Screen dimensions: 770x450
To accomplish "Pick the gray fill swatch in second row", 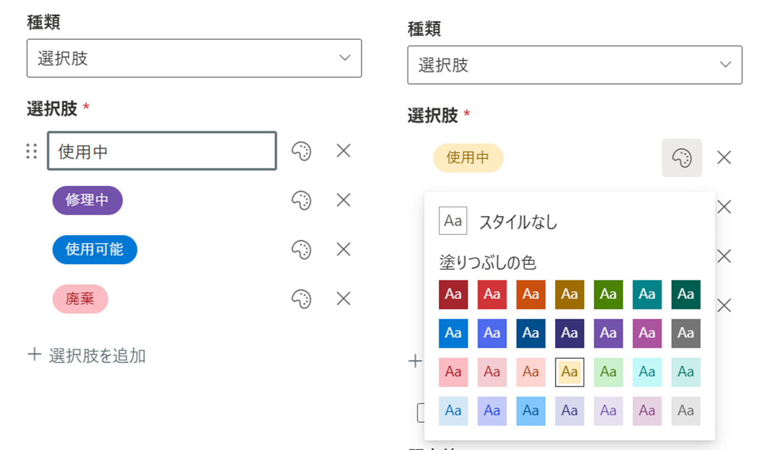I will pyautogui.click(x=685, y=333).
